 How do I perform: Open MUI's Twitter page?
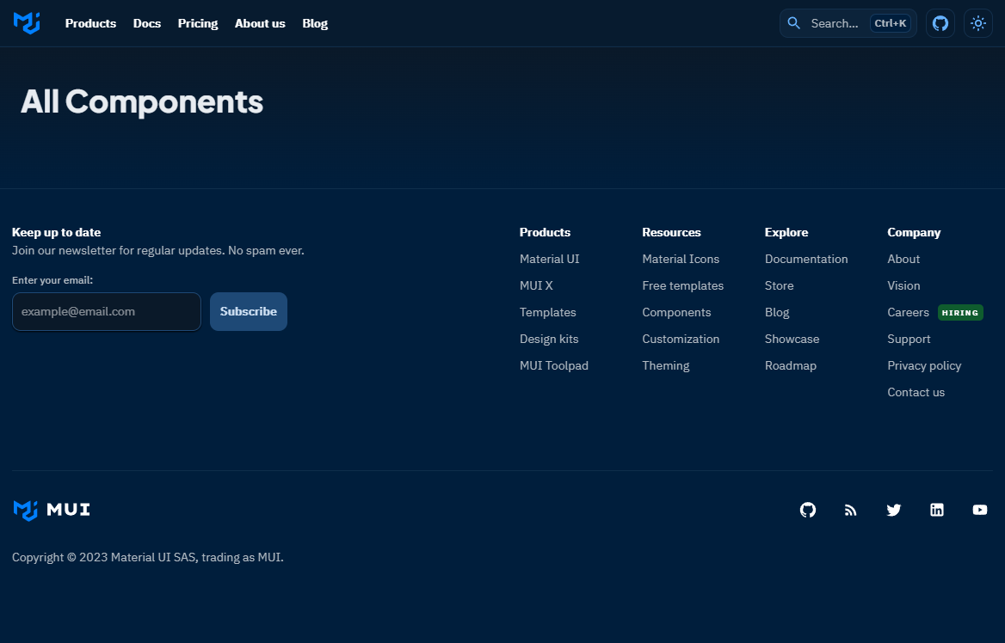point(893,510)
